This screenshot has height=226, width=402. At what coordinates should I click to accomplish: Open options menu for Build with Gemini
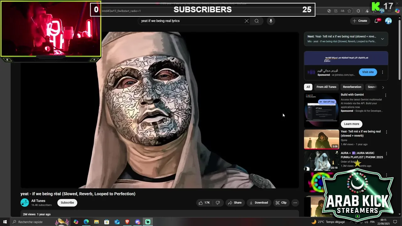coord(386,95)
